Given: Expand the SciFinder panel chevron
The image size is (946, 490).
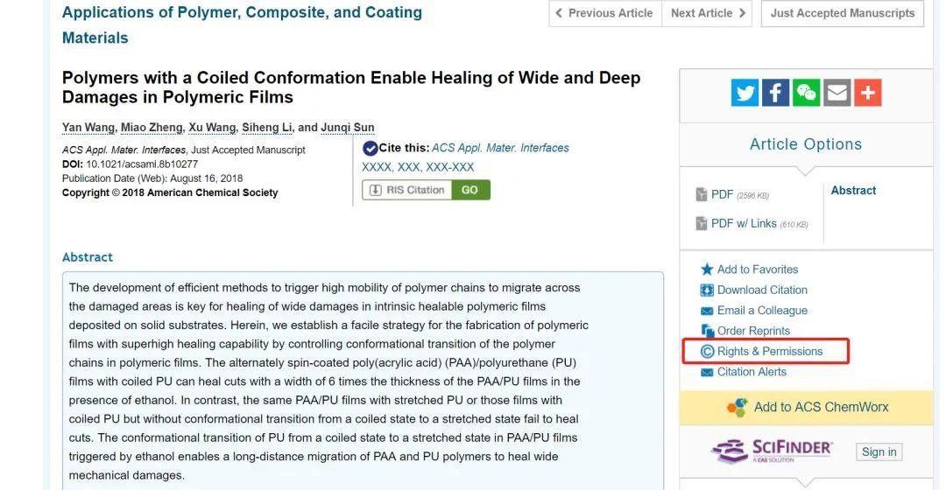Looking at the screenshot, I should pyautogui.click(x=805, y=482).
